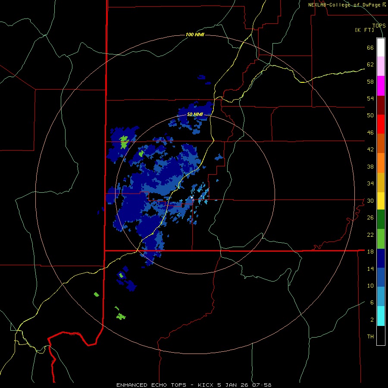The height and width of the screenshot is (388, 388).
Task: Select the dark green legend swatch
Action: [x=381, y=219]
